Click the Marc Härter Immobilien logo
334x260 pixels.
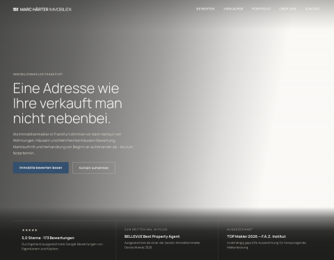[42, 10]
